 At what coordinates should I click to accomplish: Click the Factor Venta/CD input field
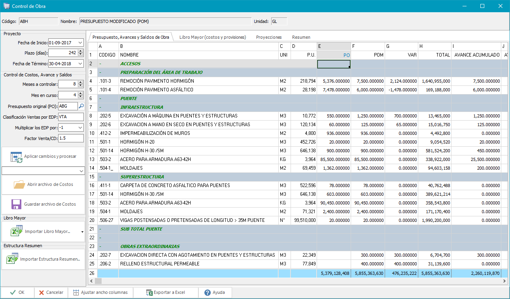(70, 138)
